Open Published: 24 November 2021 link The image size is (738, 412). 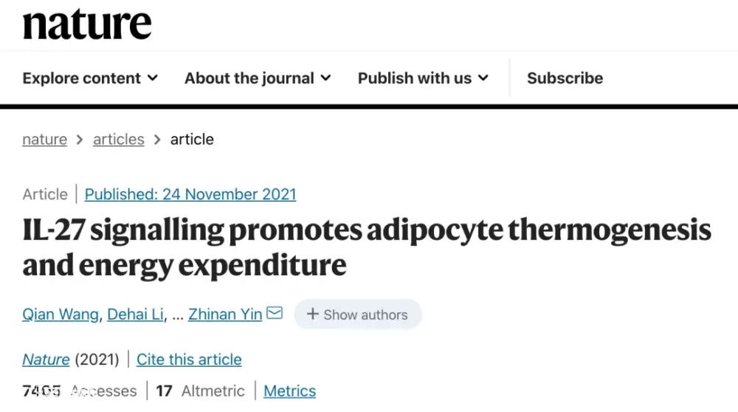coord(190,194)
